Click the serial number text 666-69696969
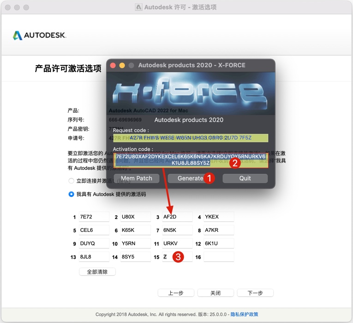 coord(125,120)
